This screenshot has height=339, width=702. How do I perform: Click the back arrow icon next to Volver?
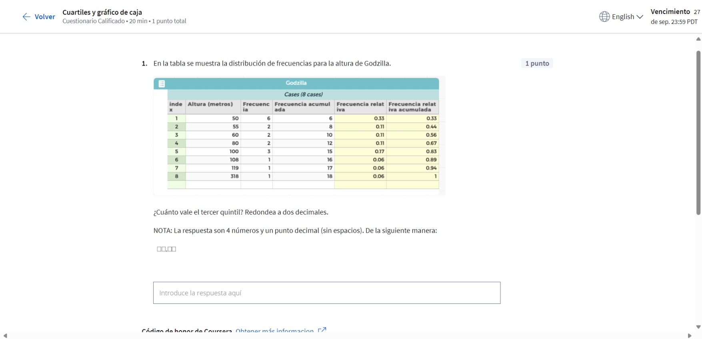point(26,17)
